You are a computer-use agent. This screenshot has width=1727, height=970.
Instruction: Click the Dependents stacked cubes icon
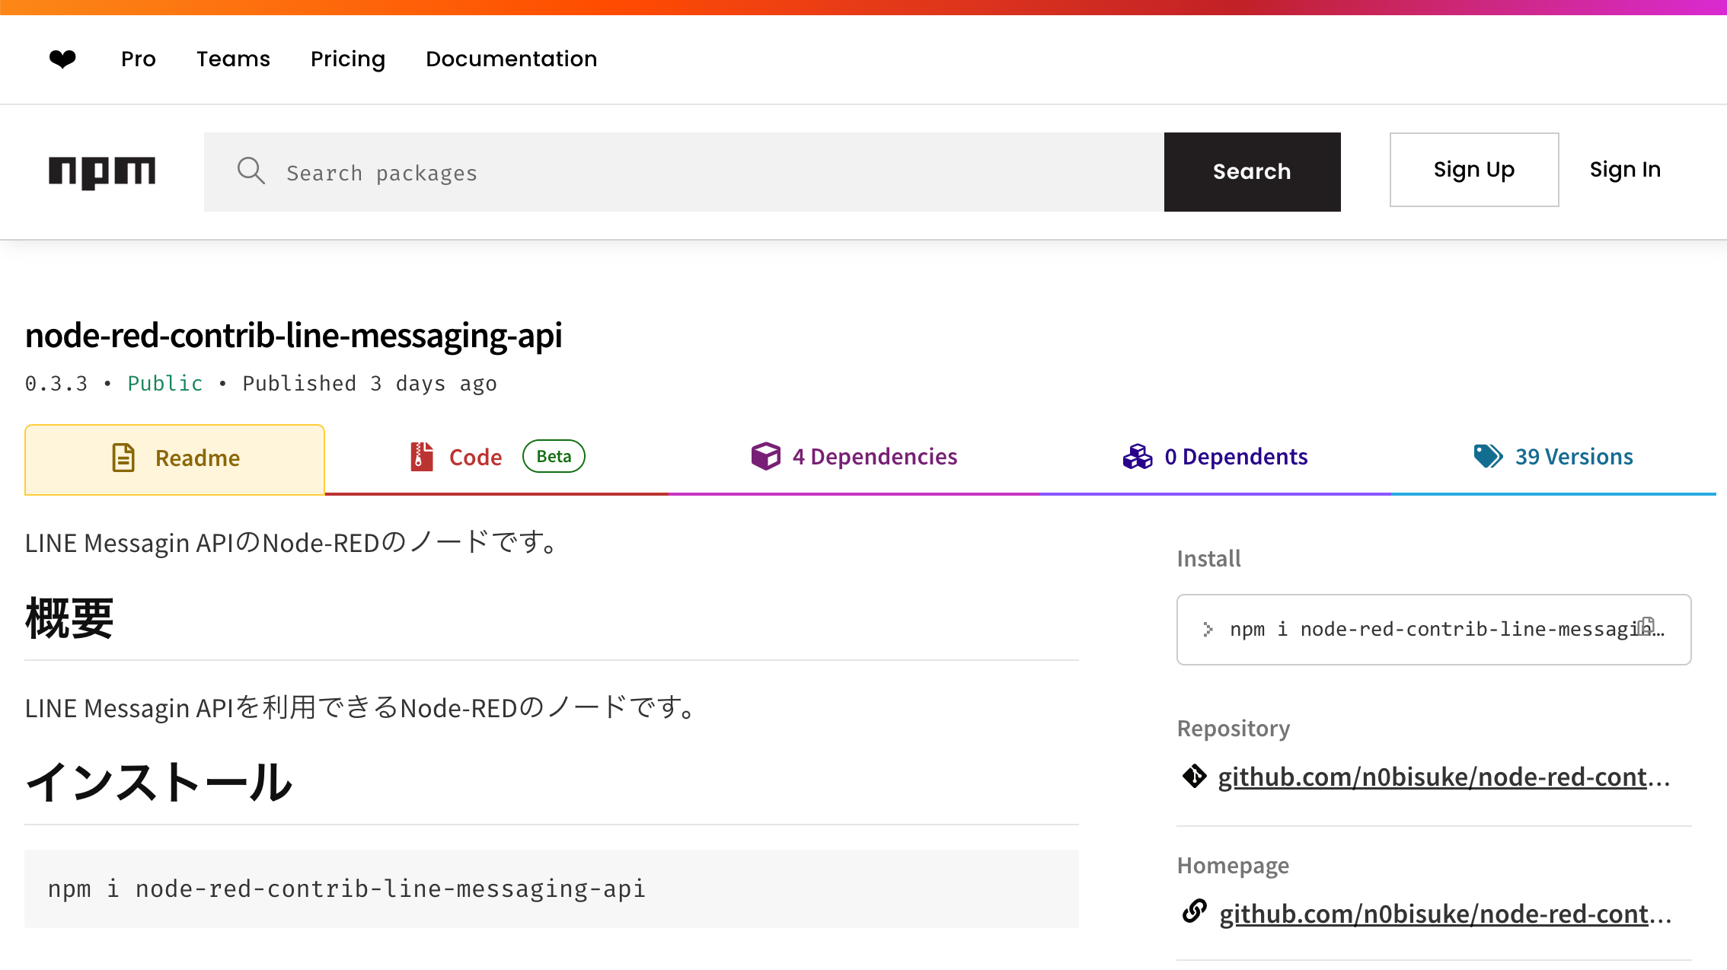pyautogui.click(x=1138, y=456)
